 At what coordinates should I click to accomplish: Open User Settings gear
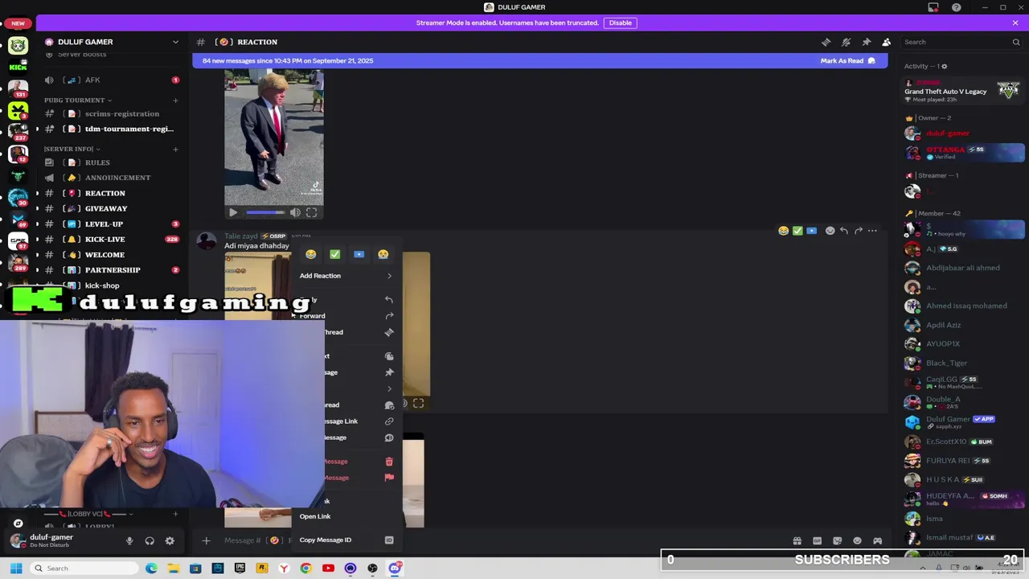tap(170, 541)
